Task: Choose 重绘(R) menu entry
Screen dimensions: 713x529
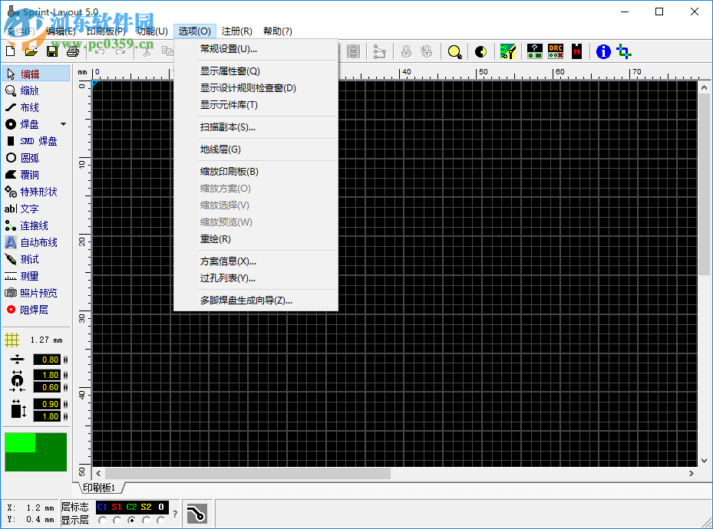Action: point(256,239)
